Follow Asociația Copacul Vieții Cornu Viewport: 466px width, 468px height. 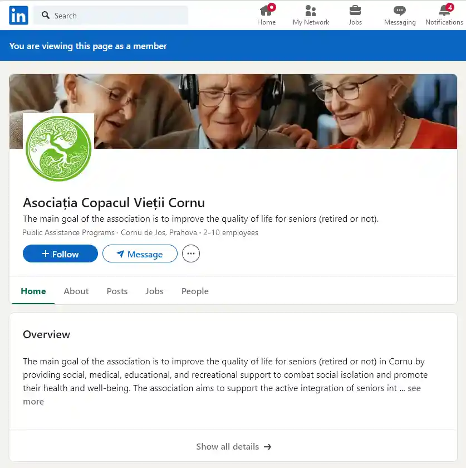[x=60, y=253]
